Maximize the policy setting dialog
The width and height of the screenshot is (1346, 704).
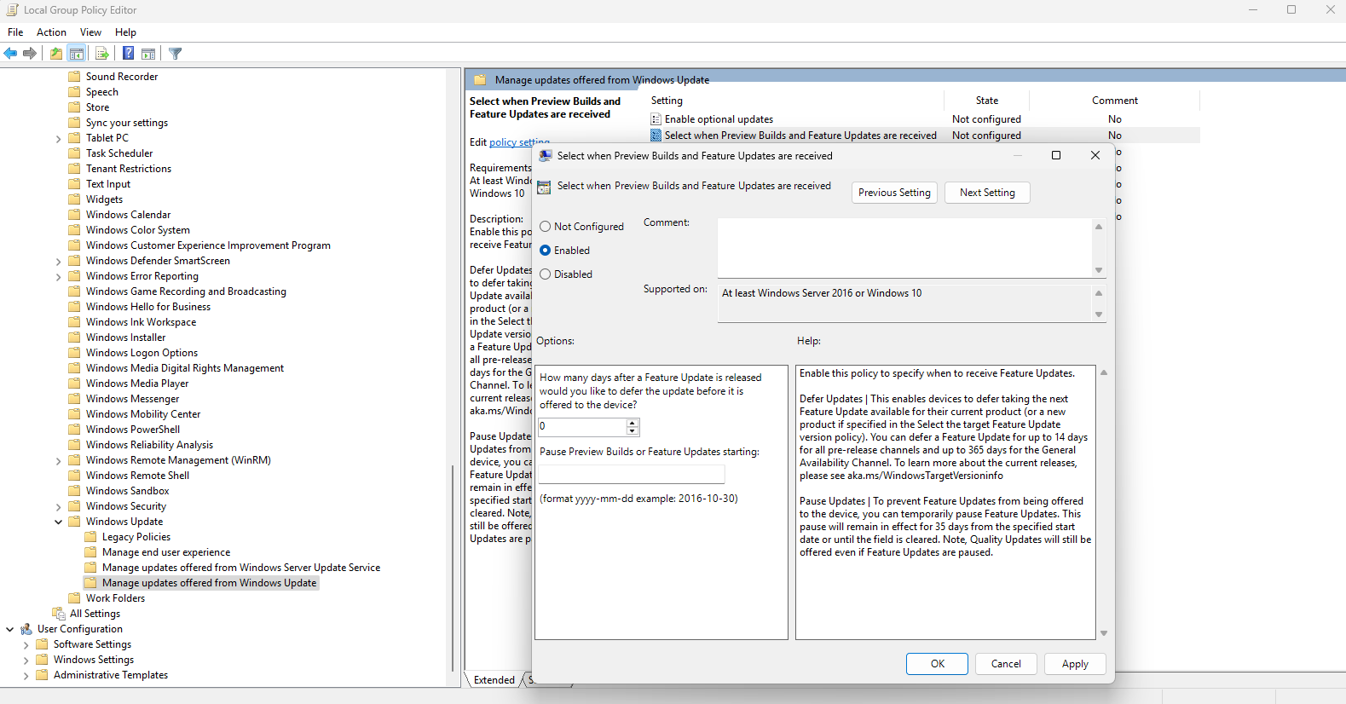pos(1056,155)
